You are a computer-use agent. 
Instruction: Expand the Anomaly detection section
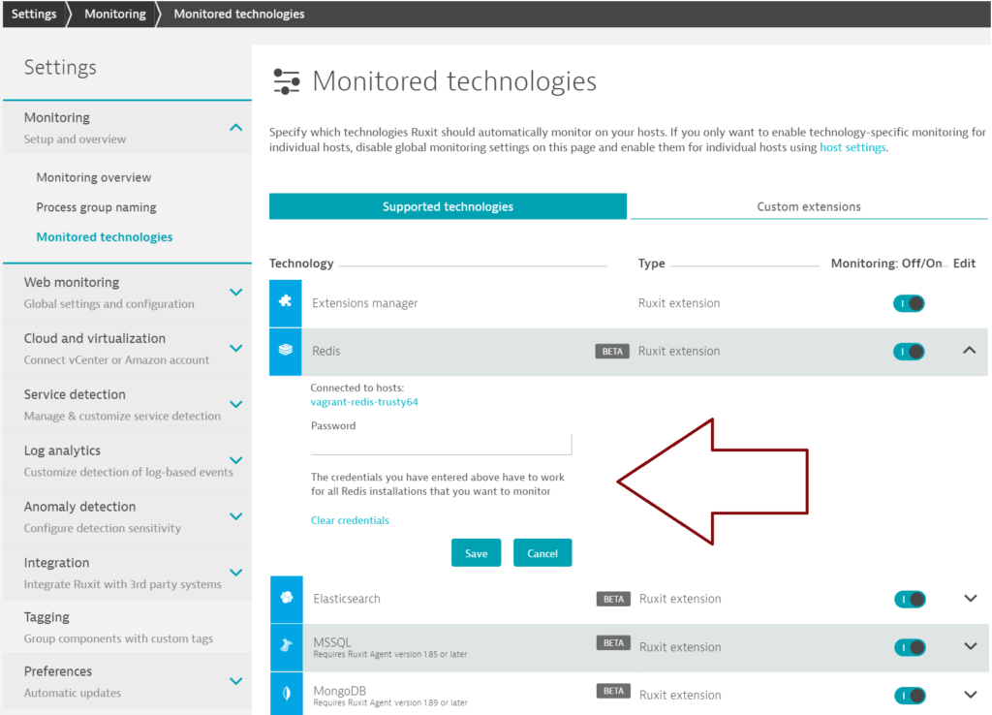point(236,516)
